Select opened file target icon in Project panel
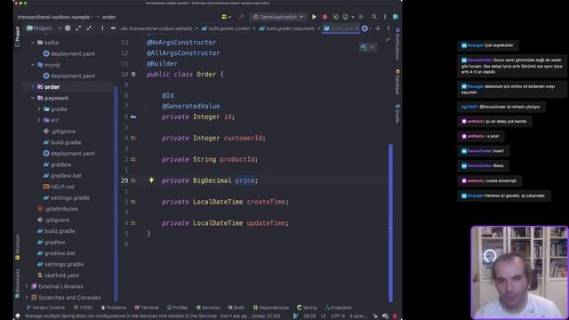The width and height of the screenshot is (569, 320). coord(68,28)
